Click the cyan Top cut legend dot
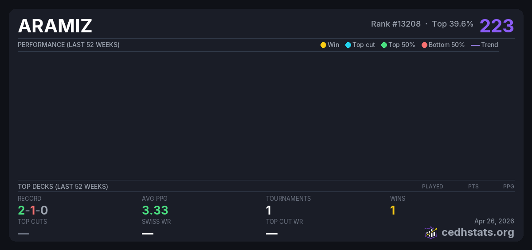532x250 pixels. 348,45
